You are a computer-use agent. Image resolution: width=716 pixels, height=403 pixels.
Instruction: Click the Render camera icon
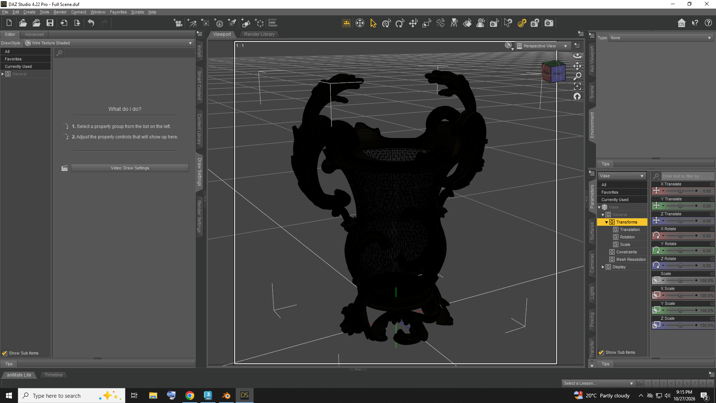tap(549, 23)
